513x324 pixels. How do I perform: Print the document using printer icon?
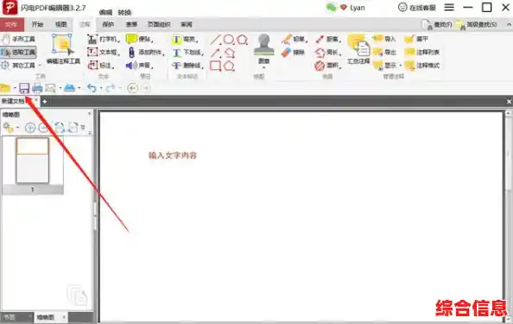(37, 88)
